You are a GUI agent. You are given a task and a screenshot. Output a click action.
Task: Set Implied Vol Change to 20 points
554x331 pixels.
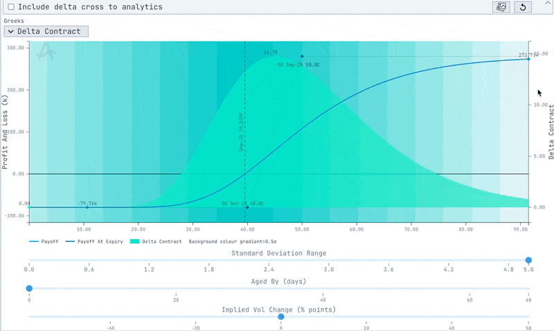tap(366, 316)
